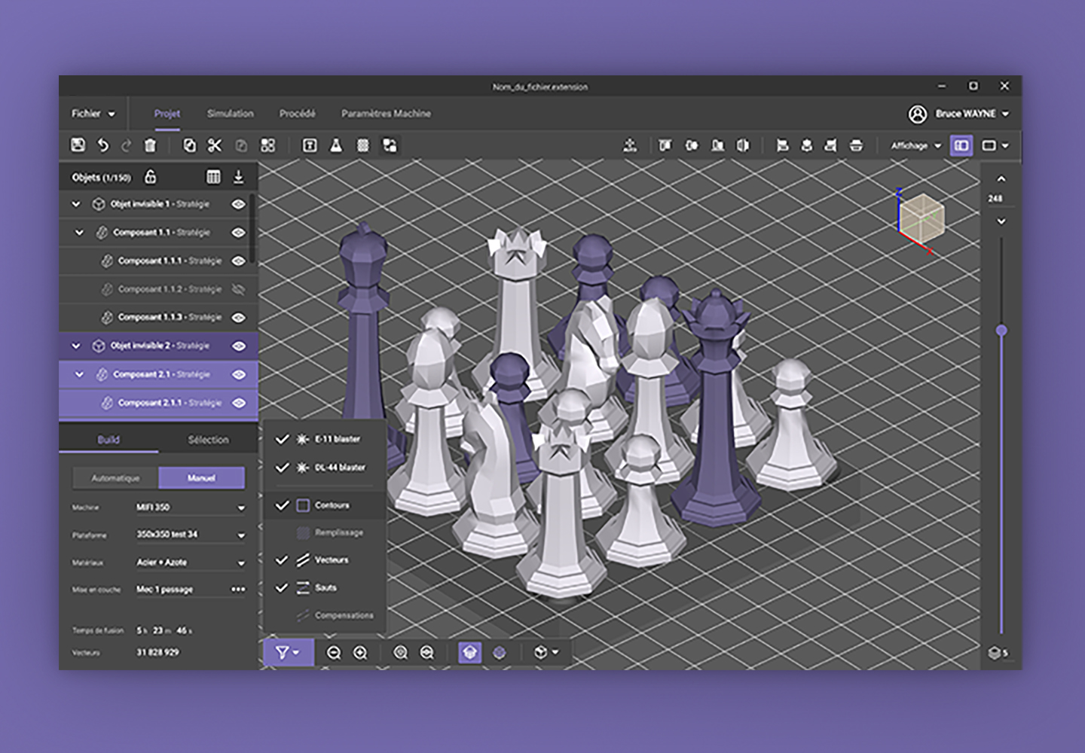Click the user account avatar icon

click(x=917, y=114)
